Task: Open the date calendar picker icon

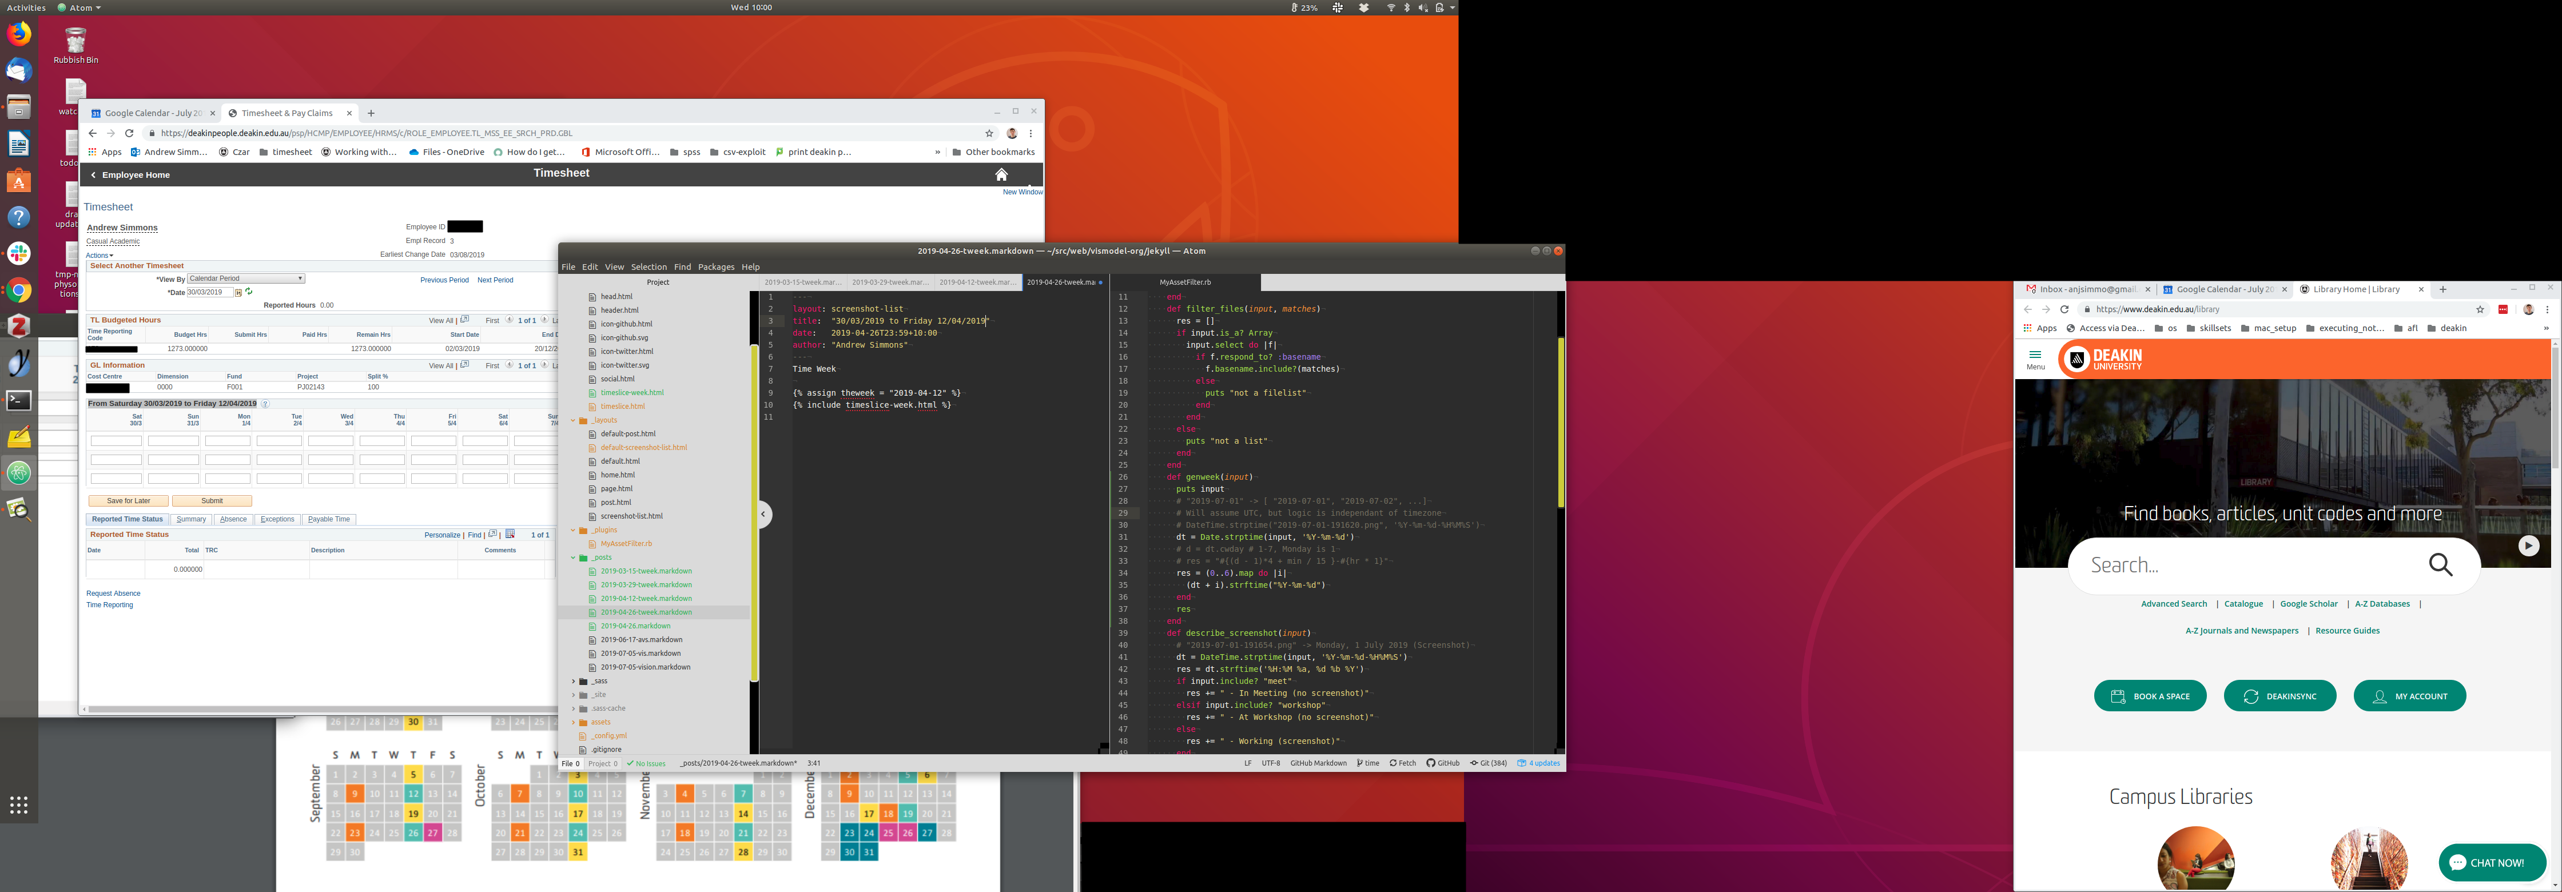Action: [238, 292]
